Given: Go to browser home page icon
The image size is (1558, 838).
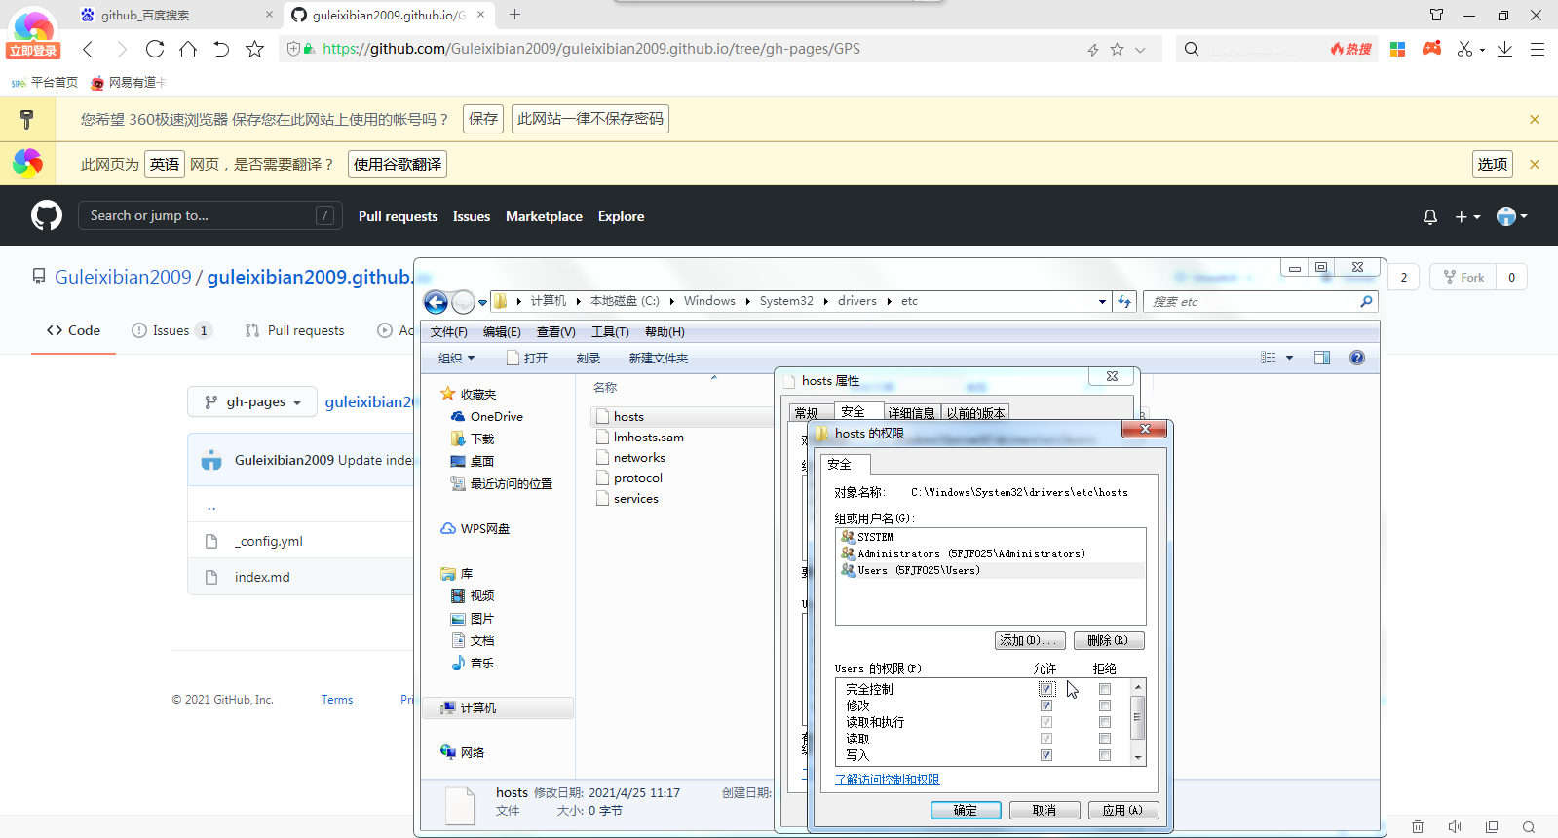Looking at the screenshot, I should pyautogui.click(x=188, y=49).
